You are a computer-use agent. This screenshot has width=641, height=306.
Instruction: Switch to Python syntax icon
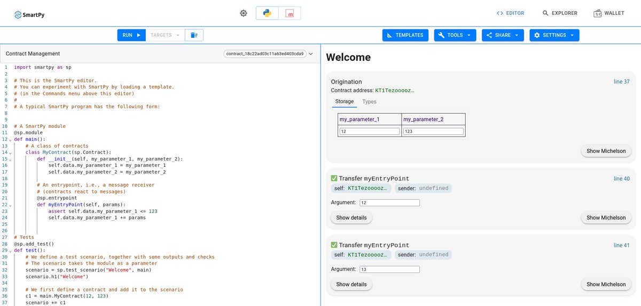pos(267,13)
